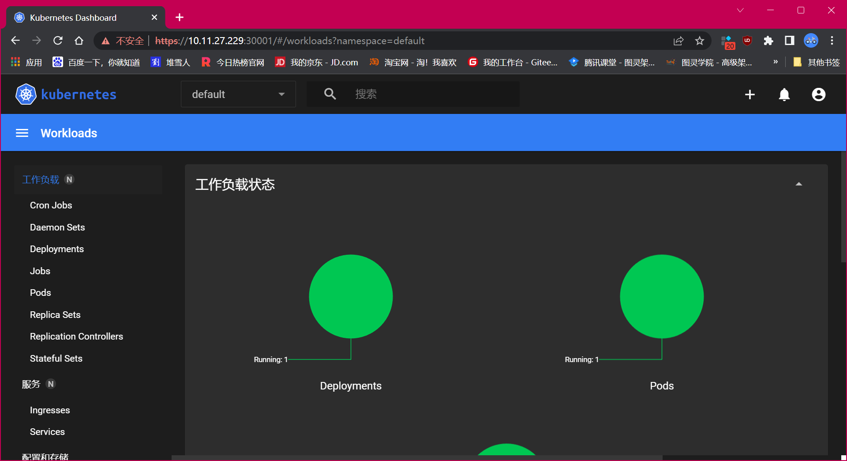The image size is (847, 461).
Task: Click Running: 1 label under Pods
Action: click(582, 359)
